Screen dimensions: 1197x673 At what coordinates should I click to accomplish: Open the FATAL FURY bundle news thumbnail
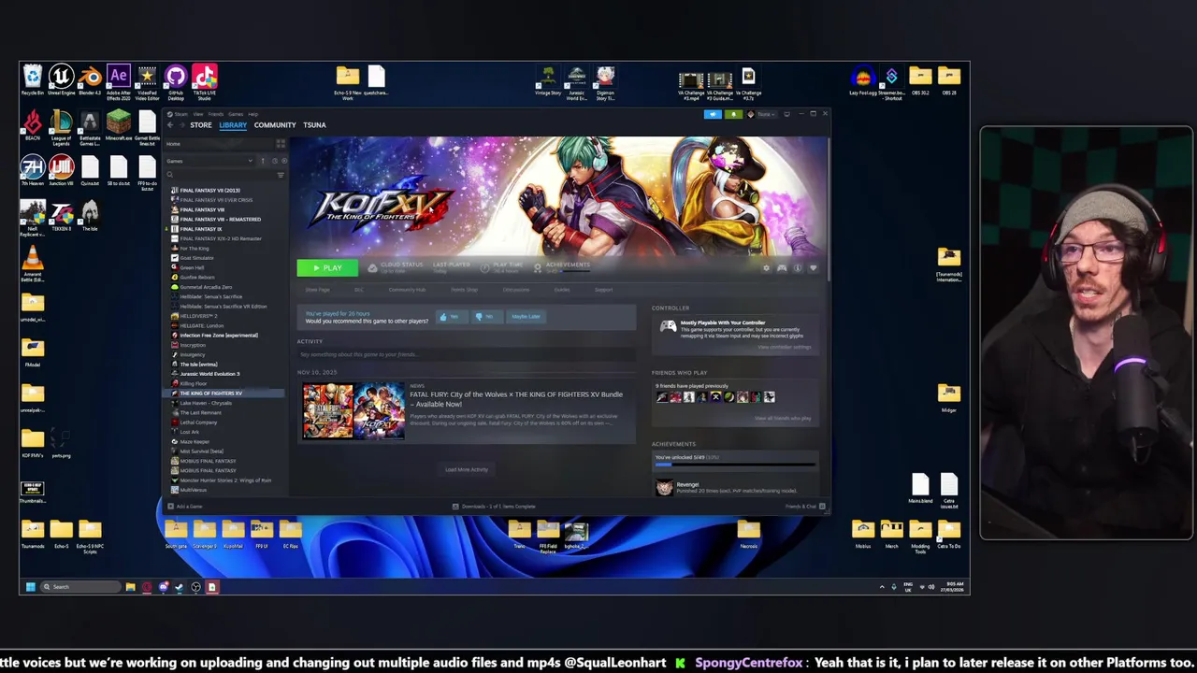353,410
